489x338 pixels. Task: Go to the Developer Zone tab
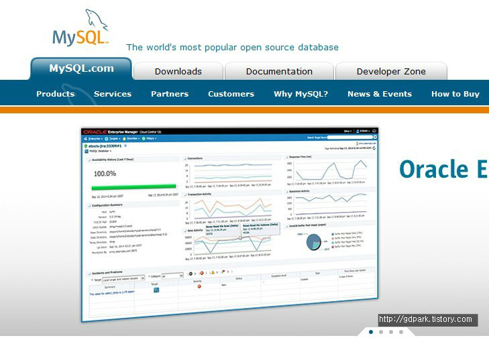click(391, 71)
